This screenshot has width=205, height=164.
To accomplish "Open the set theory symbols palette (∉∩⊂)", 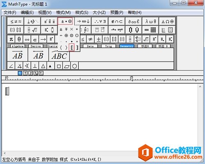I will [x=117, y=21].
